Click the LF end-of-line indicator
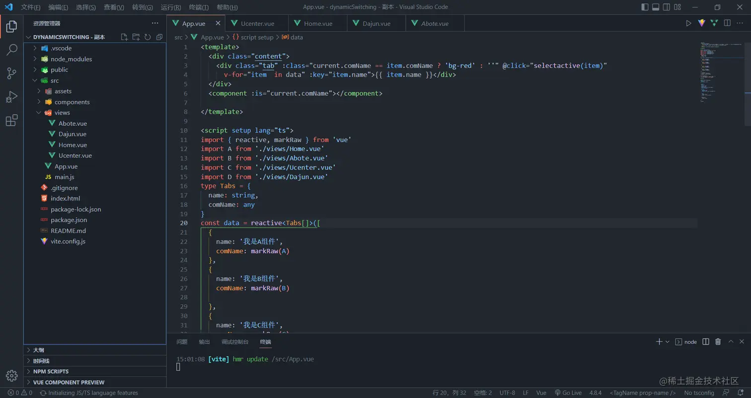 pyautogui.click(x=526, y=393)
